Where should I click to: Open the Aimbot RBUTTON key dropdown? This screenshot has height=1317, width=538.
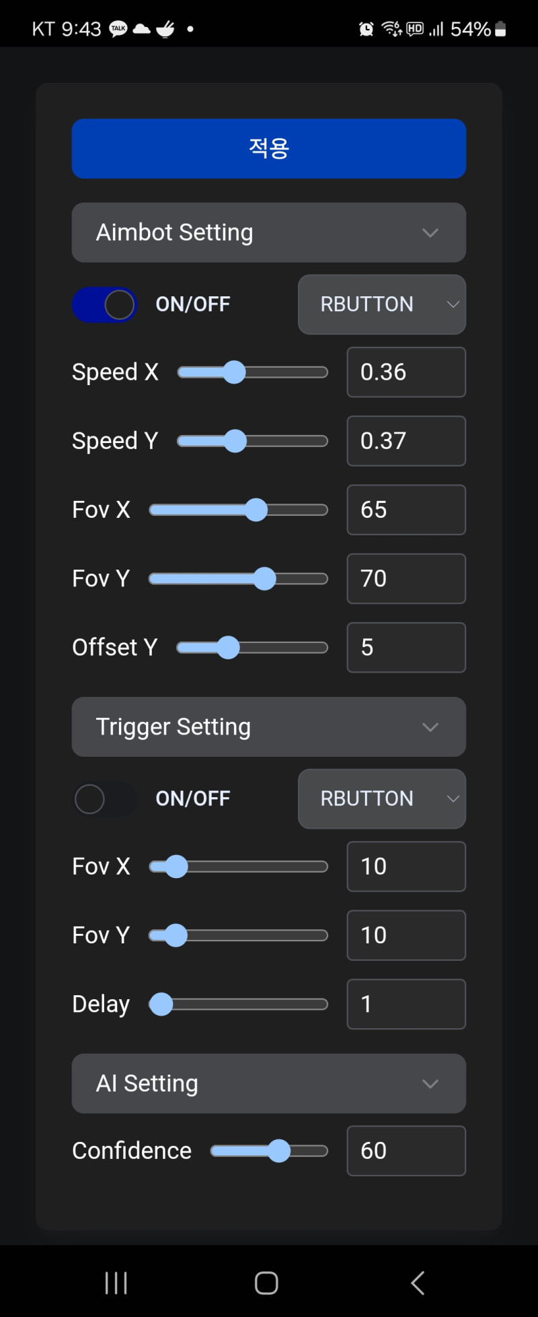tap(381, 304)
